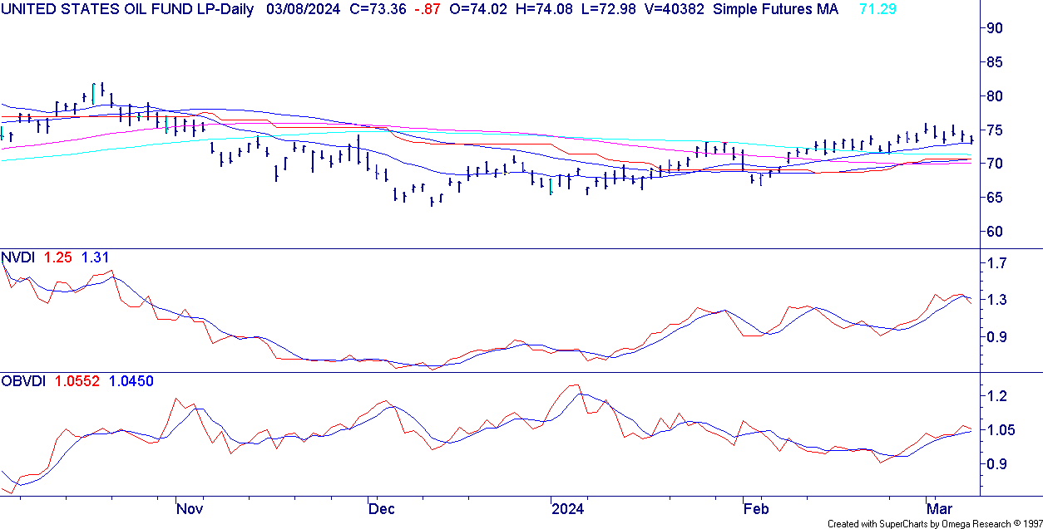The width and height of the screenshot is (1043, 529).
Task: Click the Created with SuperCharts credit text
Action: click(x=934, y=523)
